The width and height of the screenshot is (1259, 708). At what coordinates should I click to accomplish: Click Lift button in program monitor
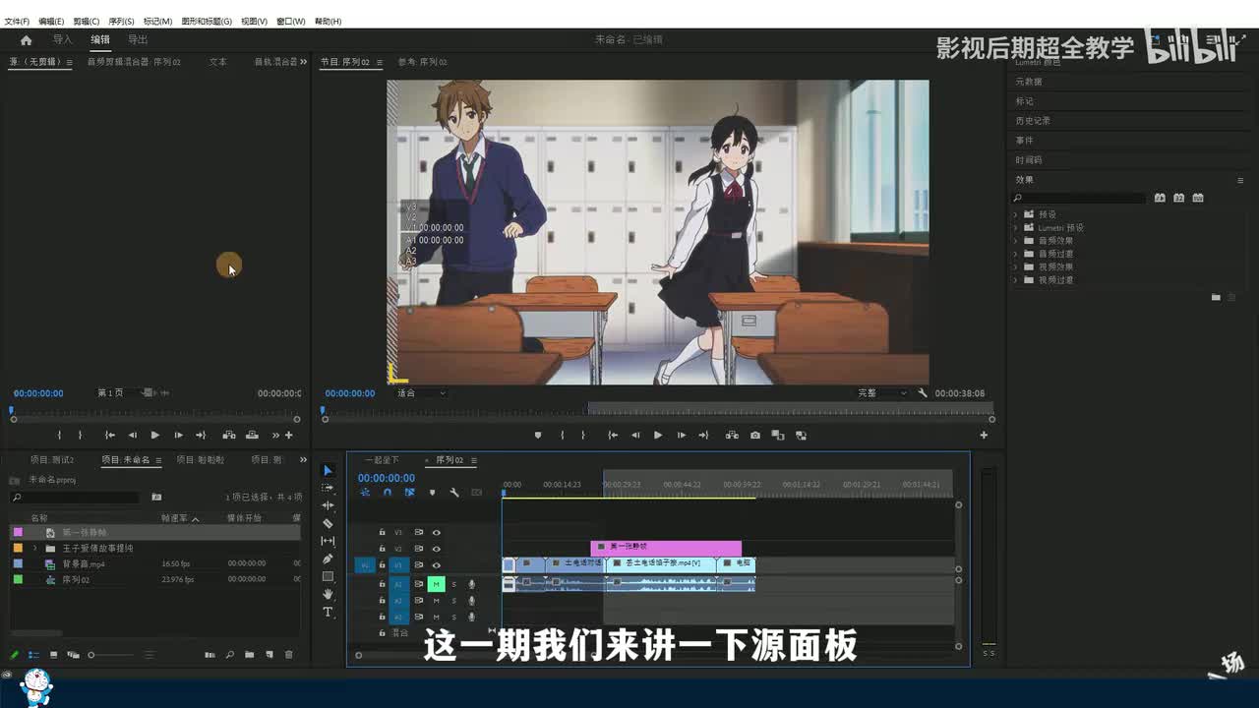732,435
